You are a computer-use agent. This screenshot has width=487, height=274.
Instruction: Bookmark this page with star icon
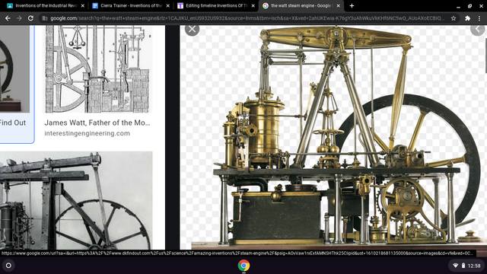point(454,18)
